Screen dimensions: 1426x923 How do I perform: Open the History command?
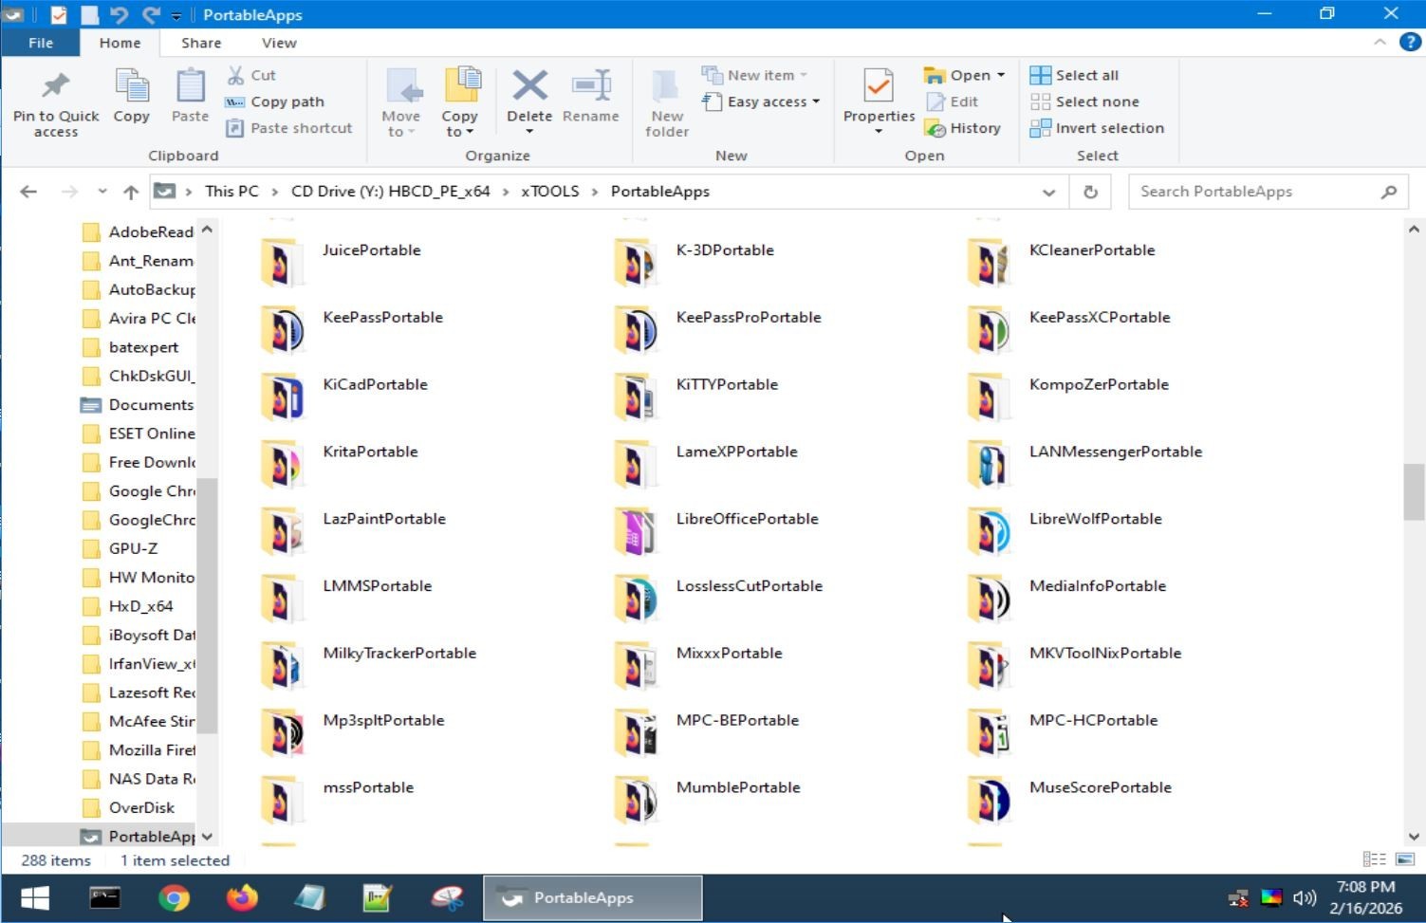pos(963,128)
